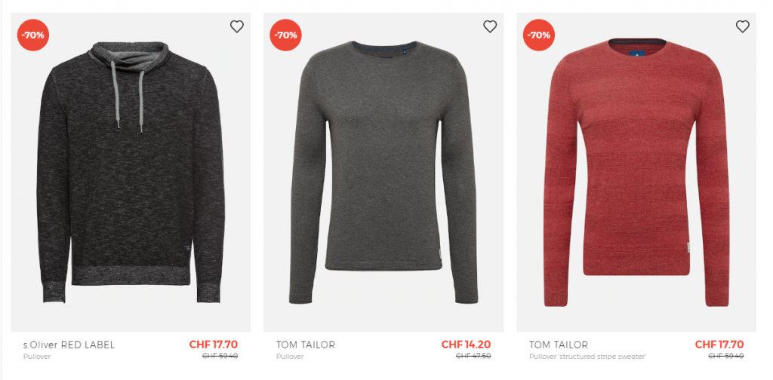Favorite the grey TOM TAILOR pullover with heart

point(489,26)
